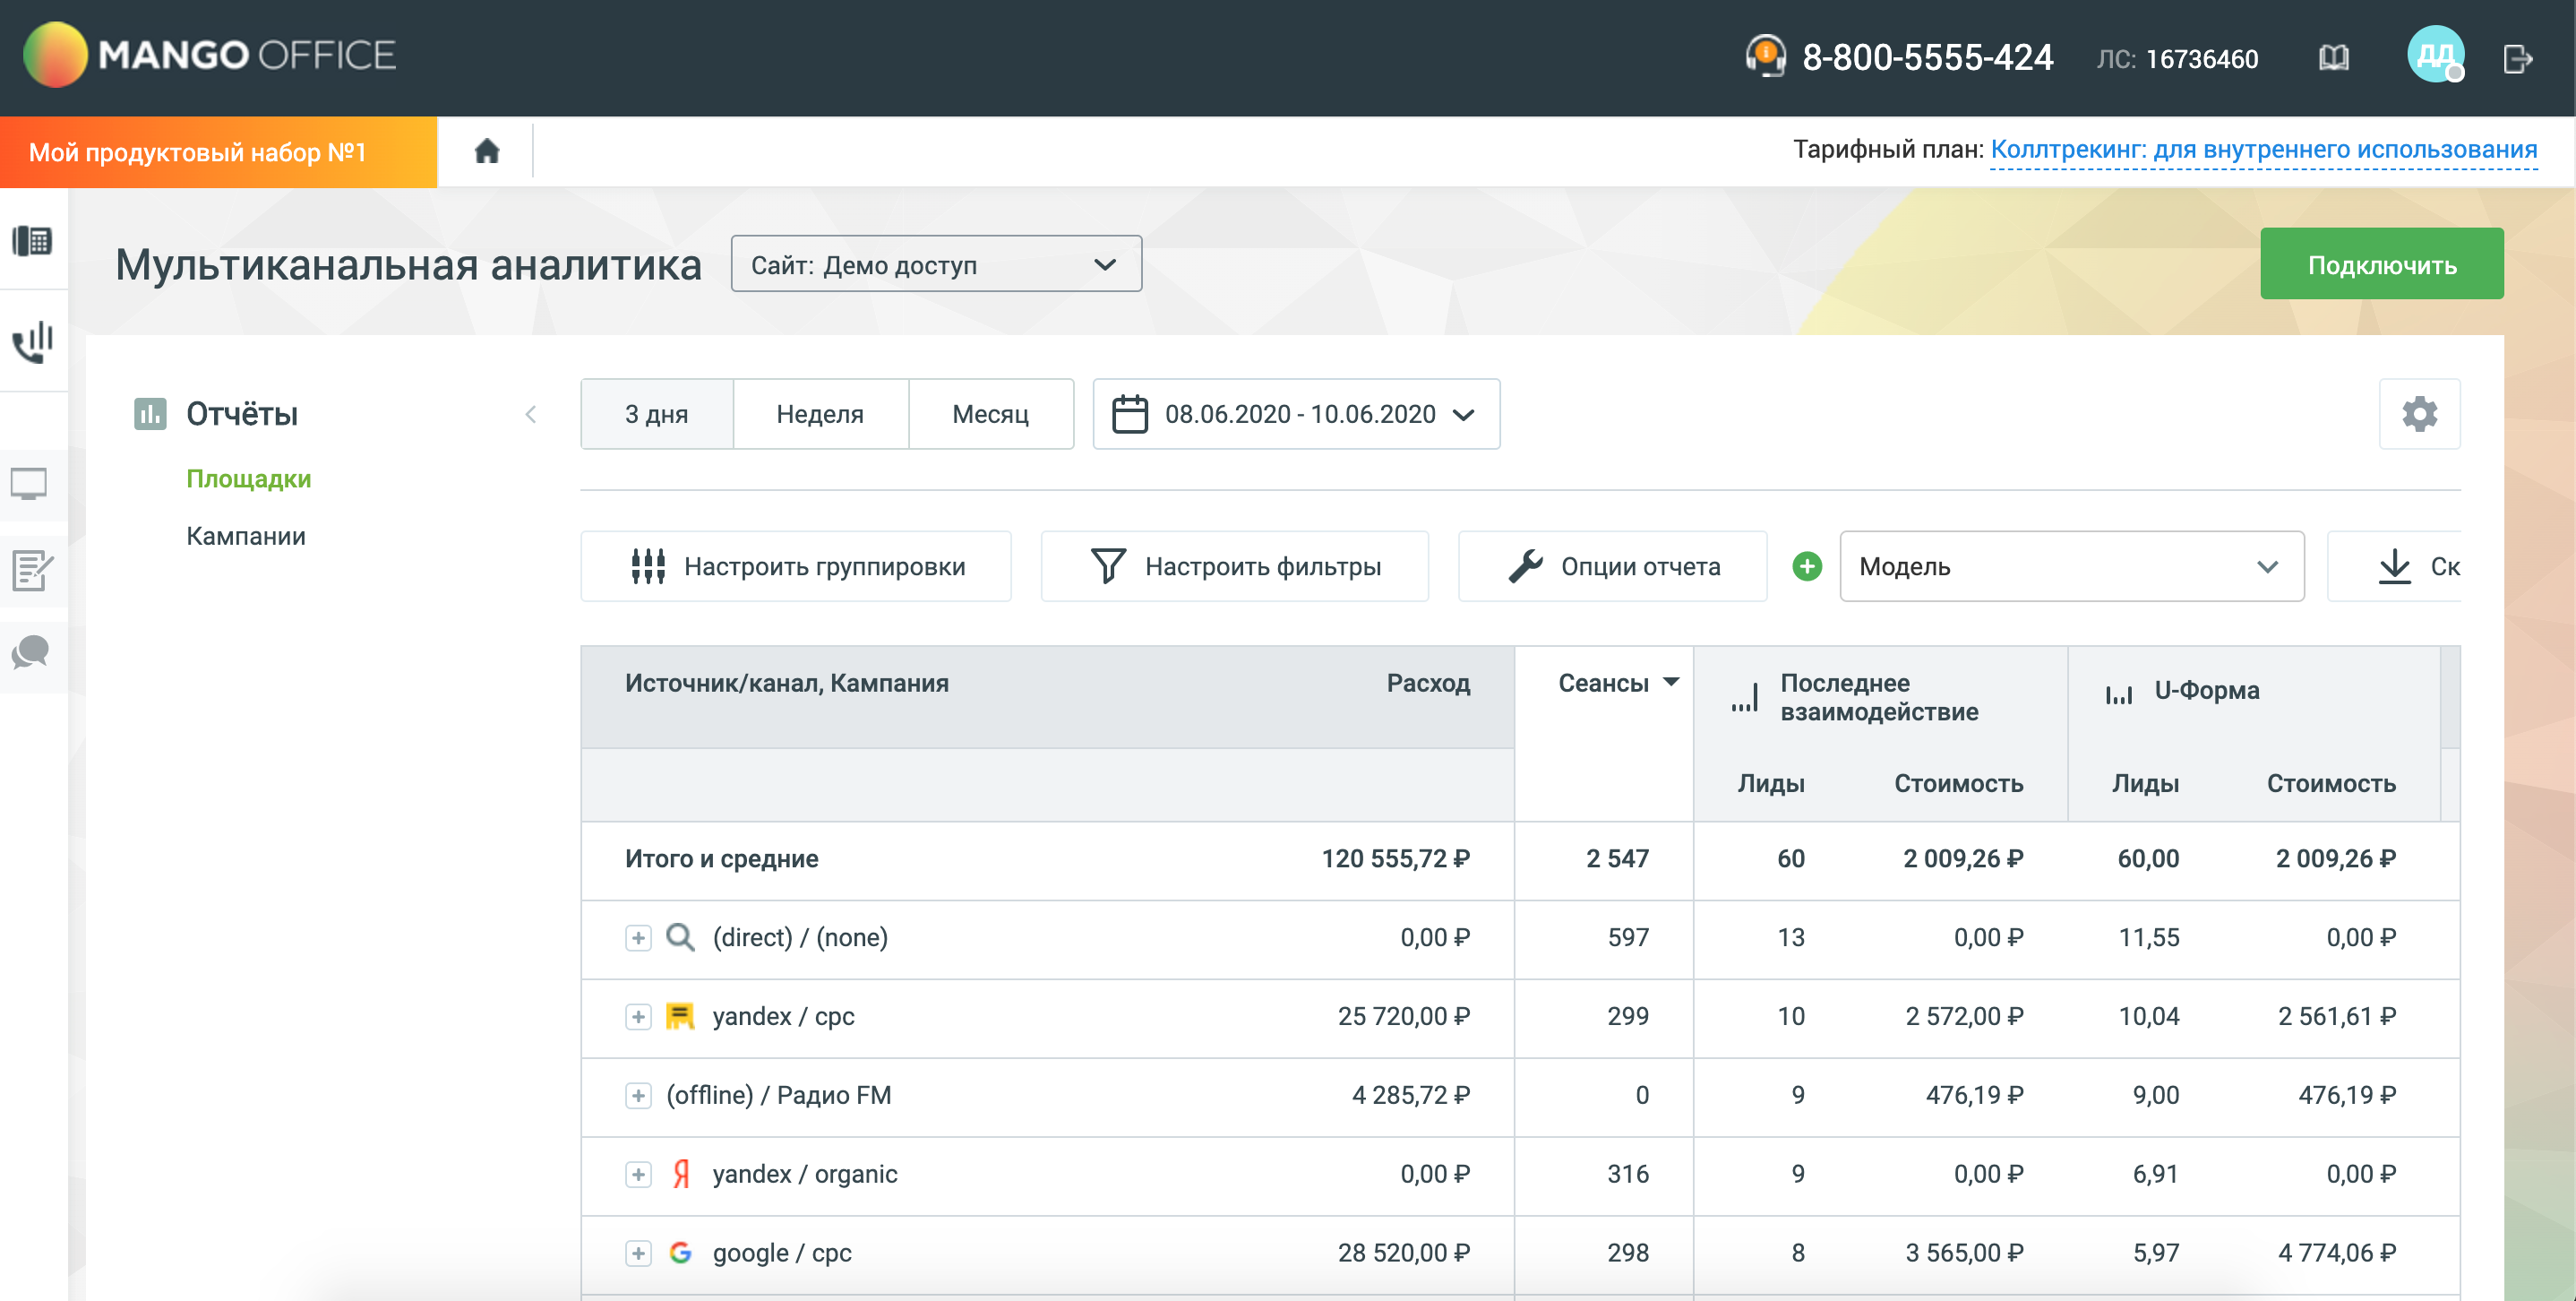Open the chat bubbles sidebar icon
2576x1301 pixels.
[x=30, y=652]
